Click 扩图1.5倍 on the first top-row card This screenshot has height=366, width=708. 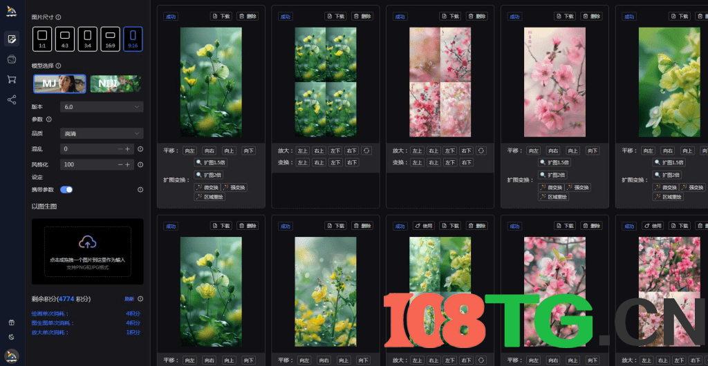coord(209,162)
